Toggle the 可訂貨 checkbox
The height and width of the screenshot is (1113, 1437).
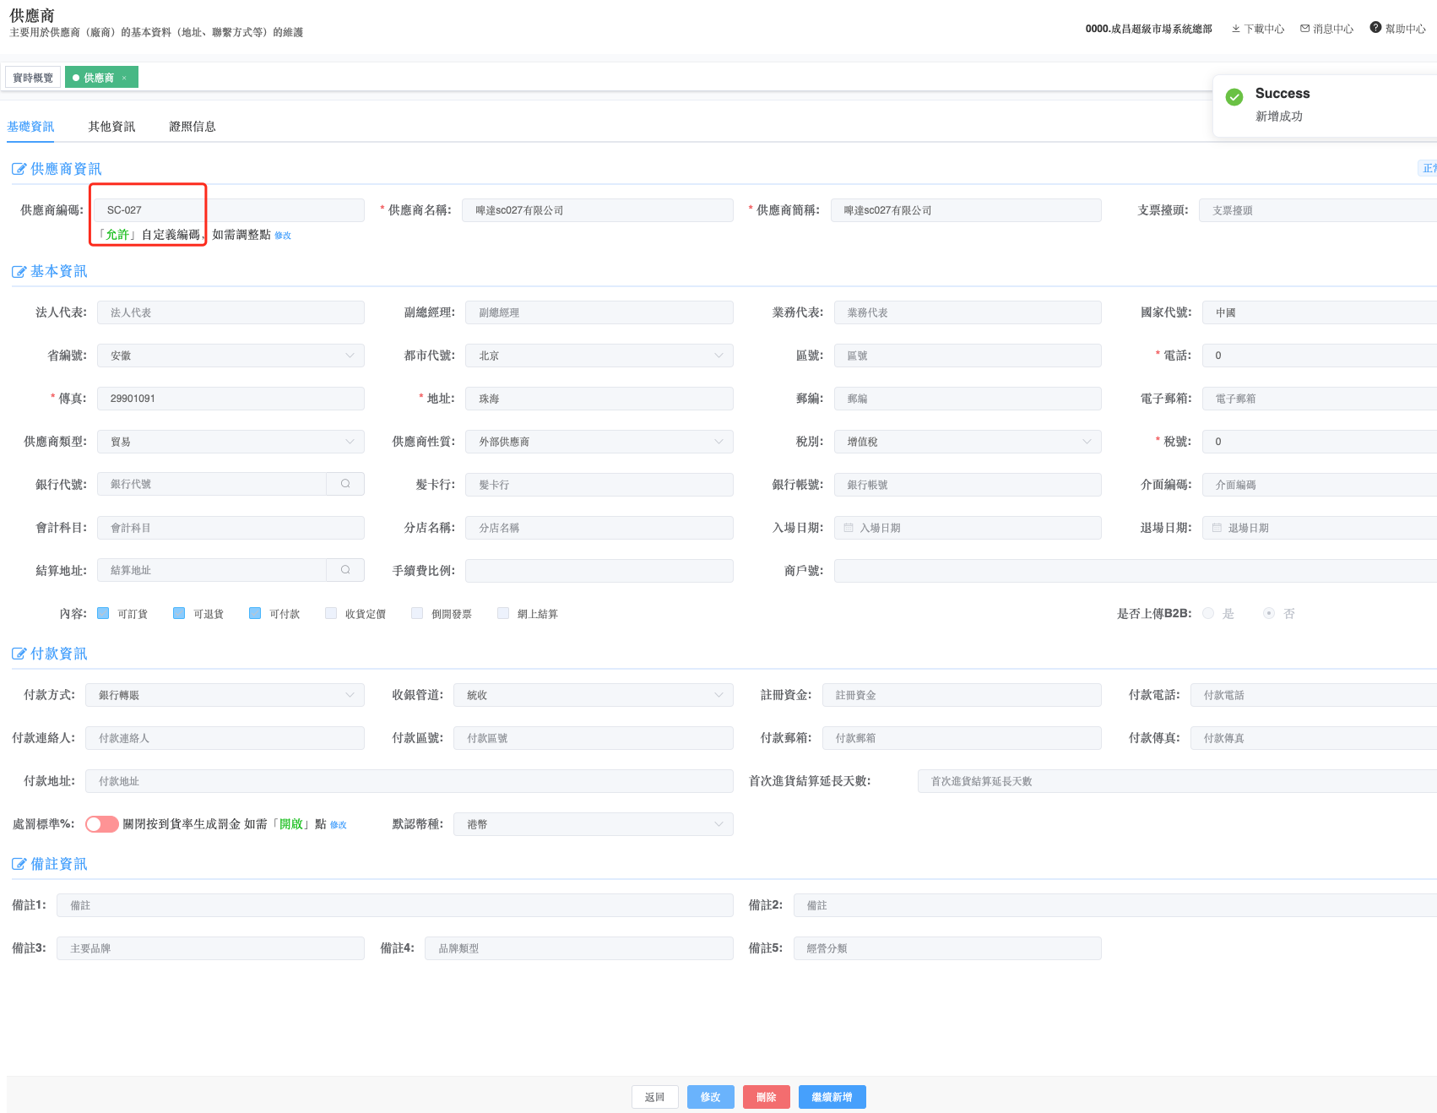click(103, 614)
